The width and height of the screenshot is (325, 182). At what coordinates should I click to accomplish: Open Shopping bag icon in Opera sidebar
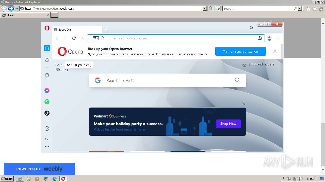coord(47,75)
